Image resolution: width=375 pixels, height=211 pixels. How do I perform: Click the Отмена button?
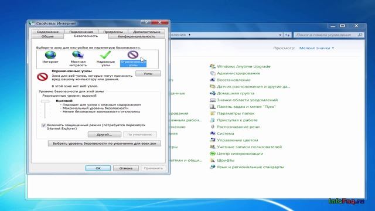point(126,168)
